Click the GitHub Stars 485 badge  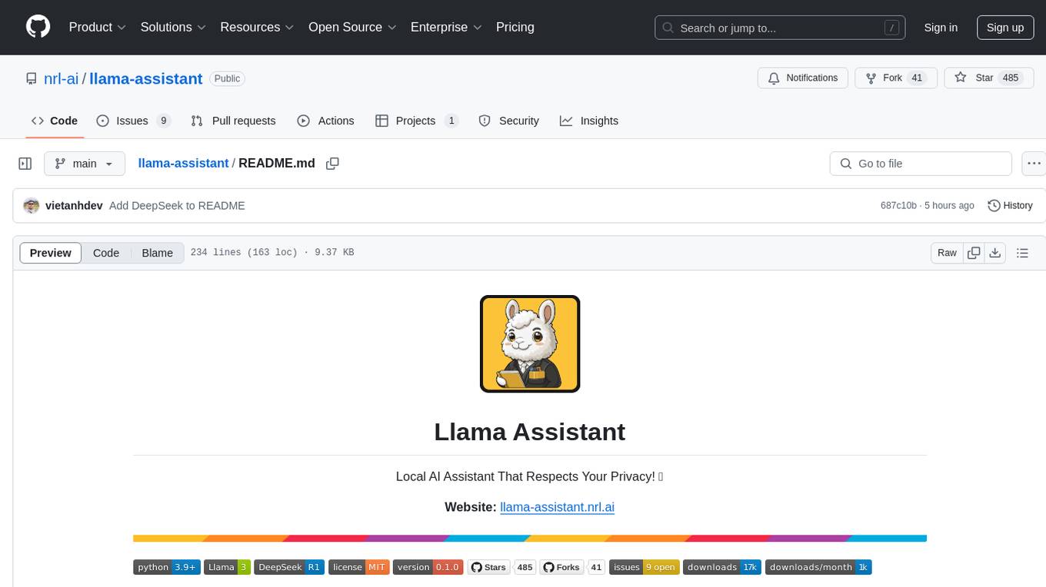501,567
